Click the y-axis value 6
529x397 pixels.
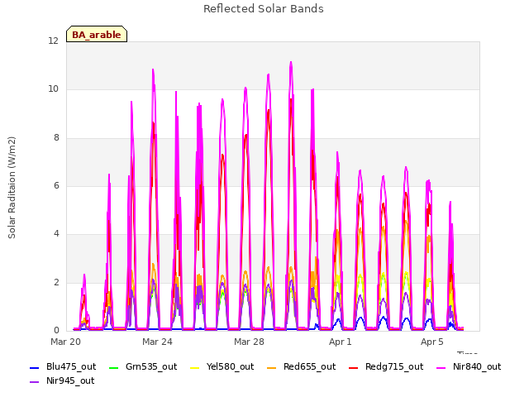pos(56,185)
